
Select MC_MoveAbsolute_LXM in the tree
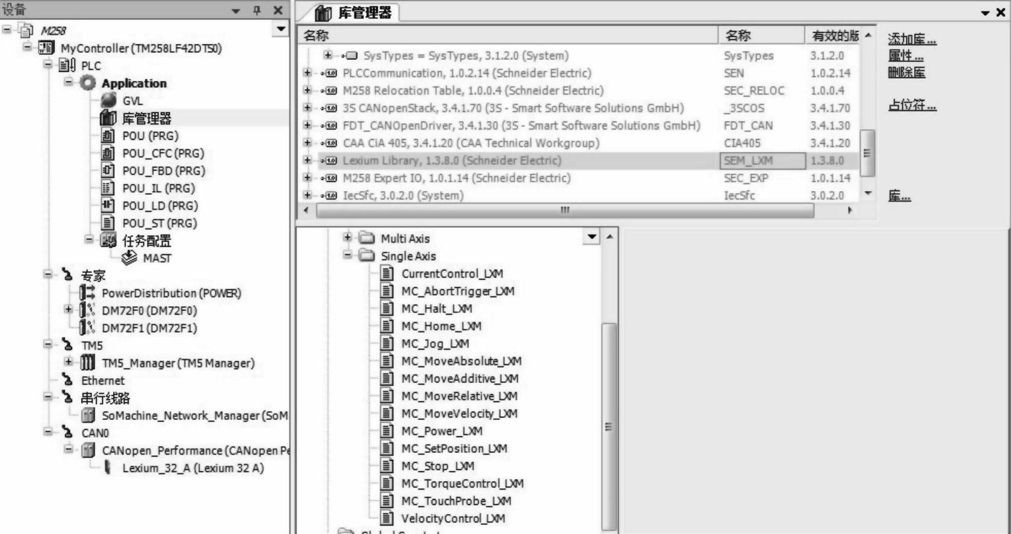click(x=462, y=361)
